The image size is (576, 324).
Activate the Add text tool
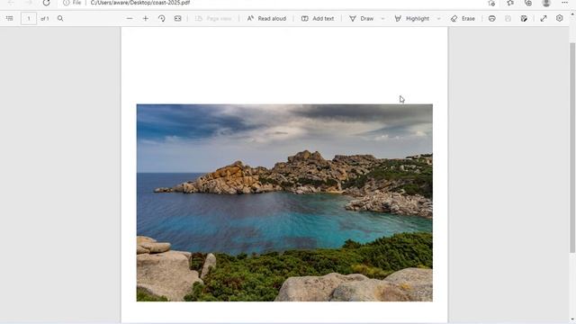(x=318, y=18)
